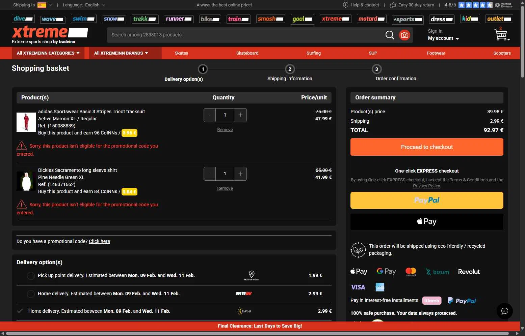This screenshot has height=336, width=525.
Task: Click the Klarna installments badge
Action: [432, 301]
